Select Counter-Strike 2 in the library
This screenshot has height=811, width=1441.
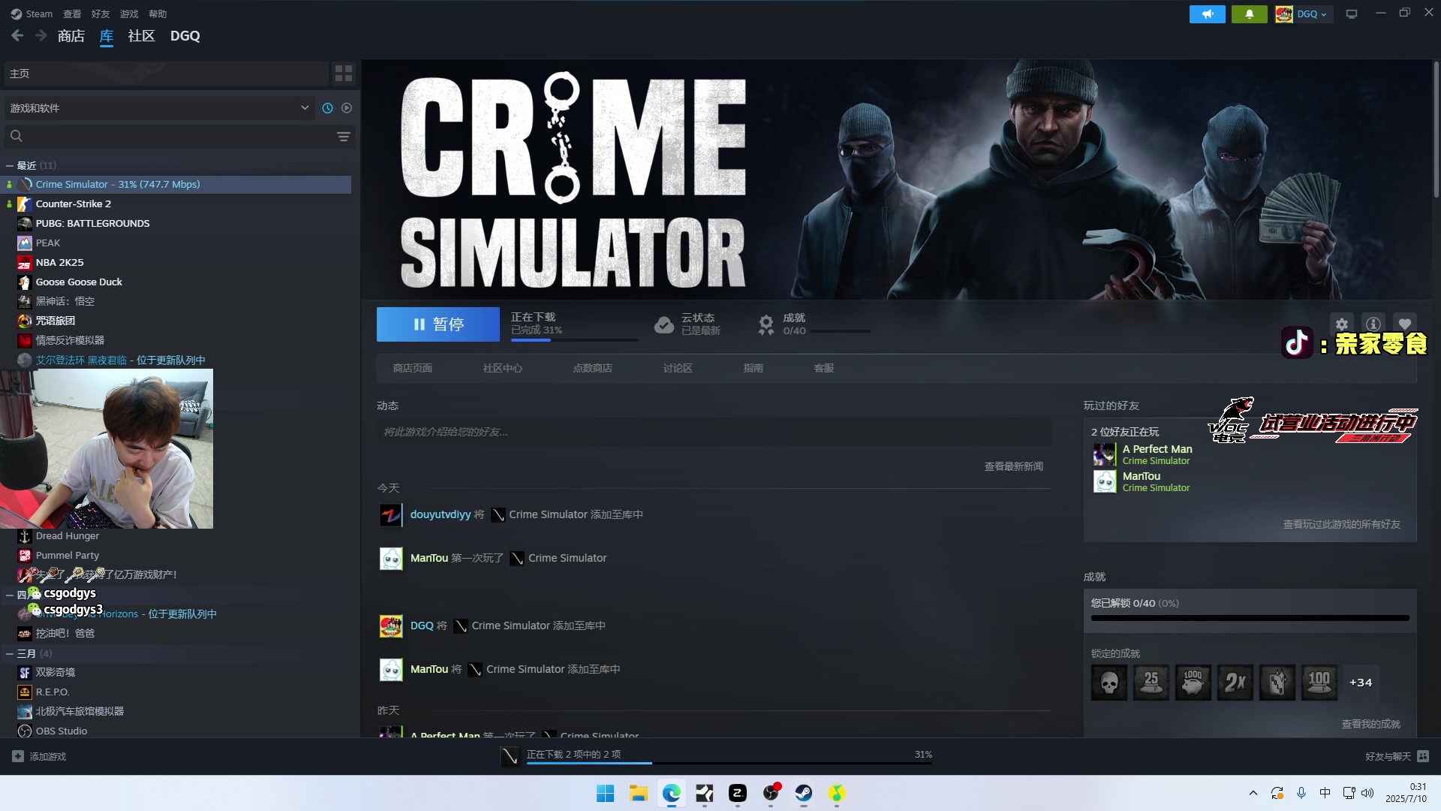coord(74,204)
